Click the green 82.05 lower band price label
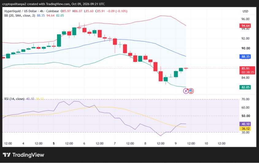This screenshot has height=163, width=259. click(245, 87)
